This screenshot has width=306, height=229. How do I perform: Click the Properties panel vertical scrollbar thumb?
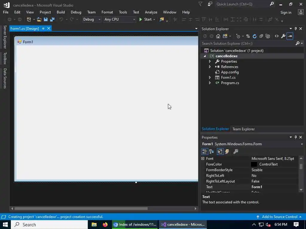click(x=301, y=166)
